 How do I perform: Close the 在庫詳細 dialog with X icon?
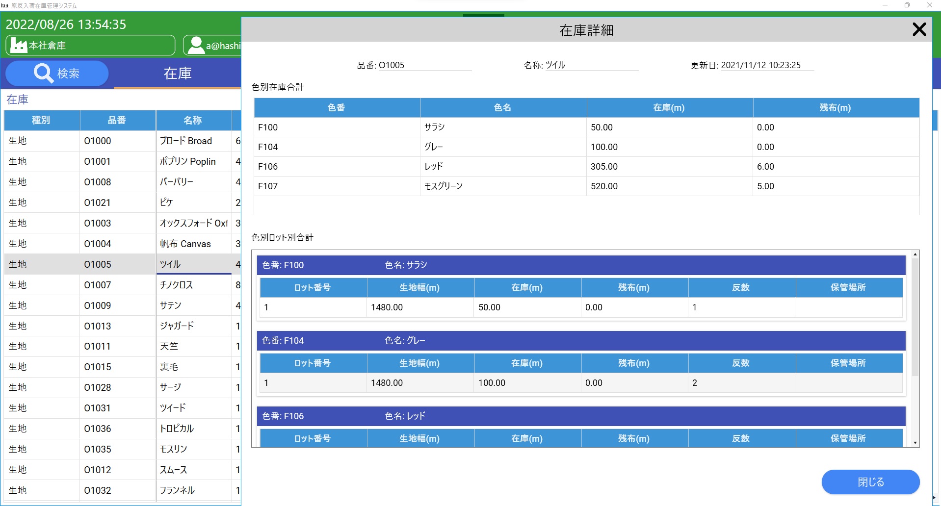tap(919, 29)
